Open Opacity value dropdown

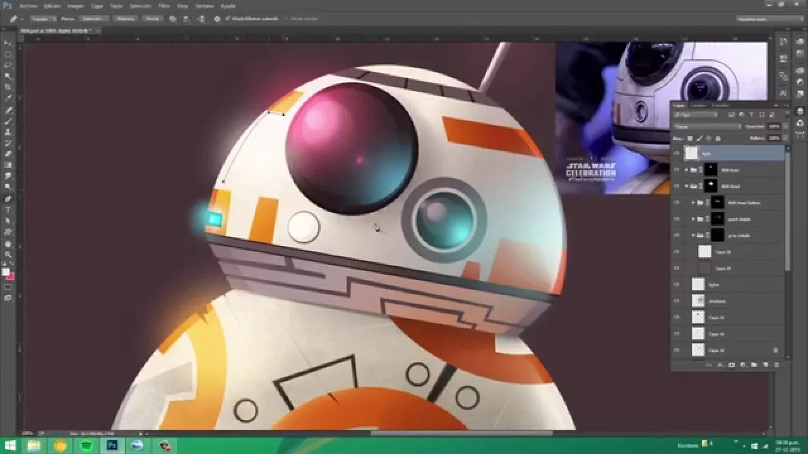pos(785,126)
